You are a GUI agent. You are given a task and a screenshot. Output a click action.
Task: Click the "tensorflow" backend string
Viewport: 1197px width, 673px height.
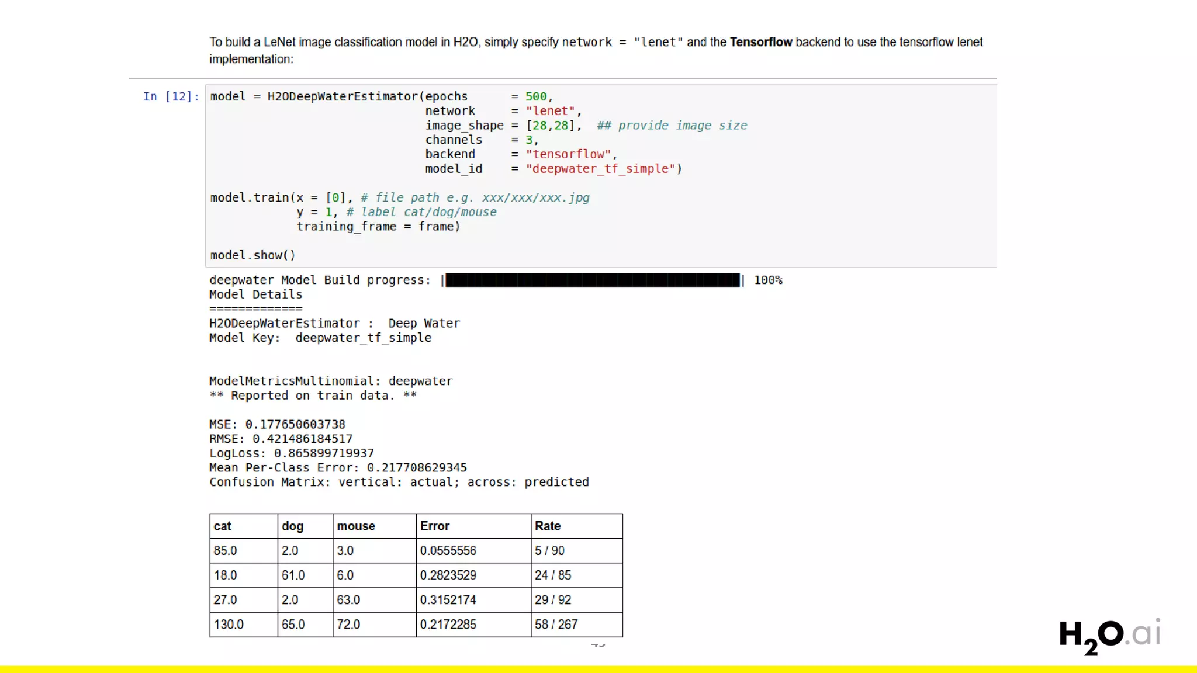click(568, 154)
